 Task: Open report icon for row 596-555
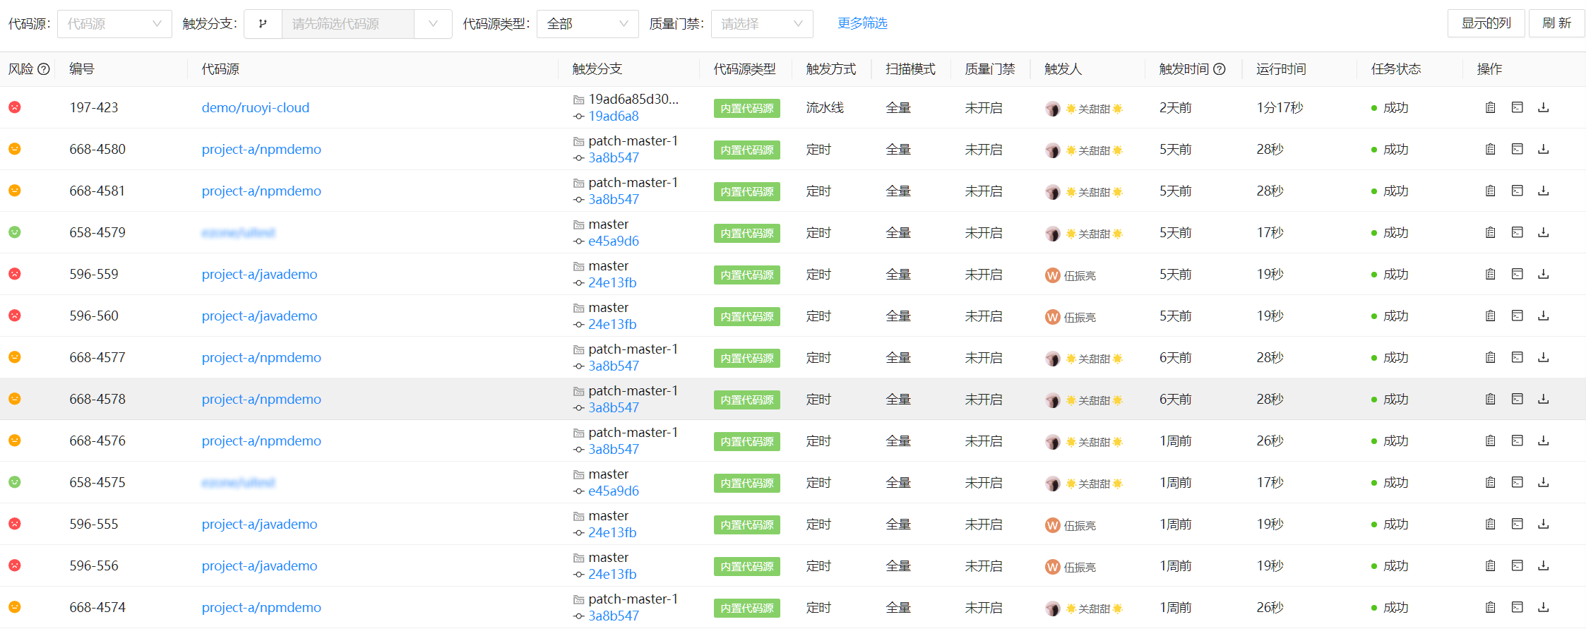[1490, 524]
